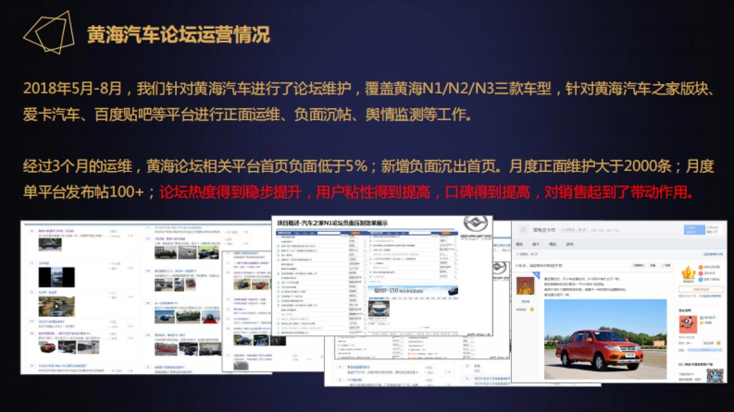Image resolution: width=734 pixels, height=412 pixels.
Task: Switch to the 图片 tab in Tieba
Action: (536, 244)
